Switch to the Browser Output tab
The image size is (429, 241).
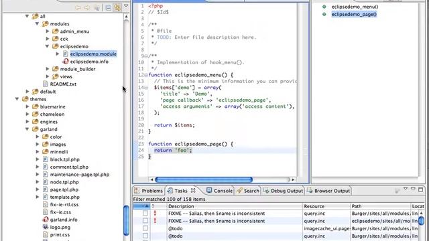click(328, 190)
